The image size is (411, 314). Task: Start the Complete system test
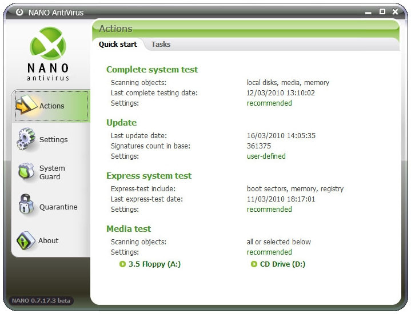coord(152,70)
